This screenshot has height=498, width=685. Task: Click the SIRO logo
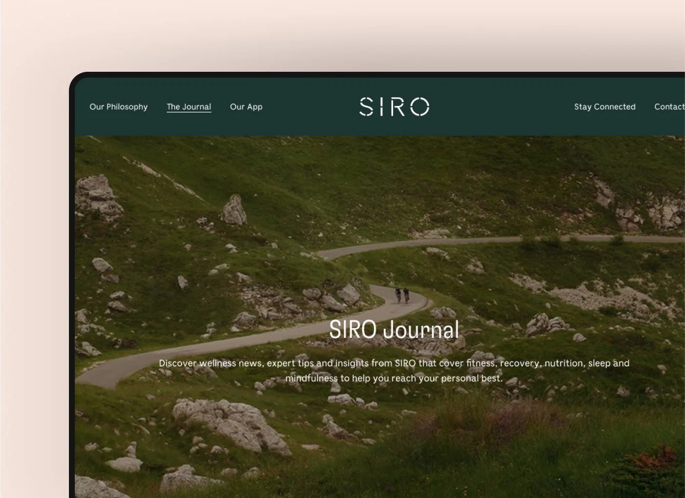point(394,106)
